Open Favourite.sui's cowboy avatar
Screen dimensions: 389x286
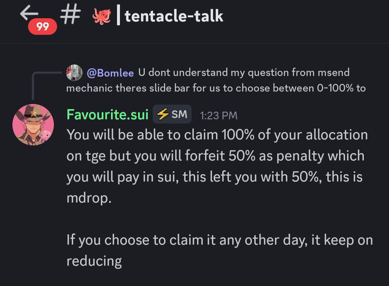33,125
